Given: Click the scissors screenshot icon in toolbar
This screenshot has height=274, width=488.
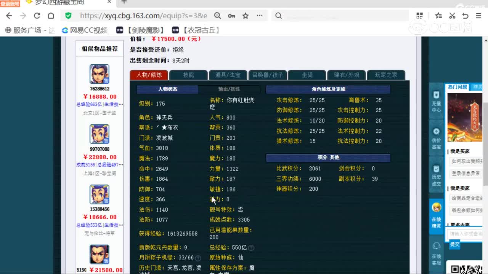Looking at the screenshot, I should pyautogui.click(x=452, y=16).
